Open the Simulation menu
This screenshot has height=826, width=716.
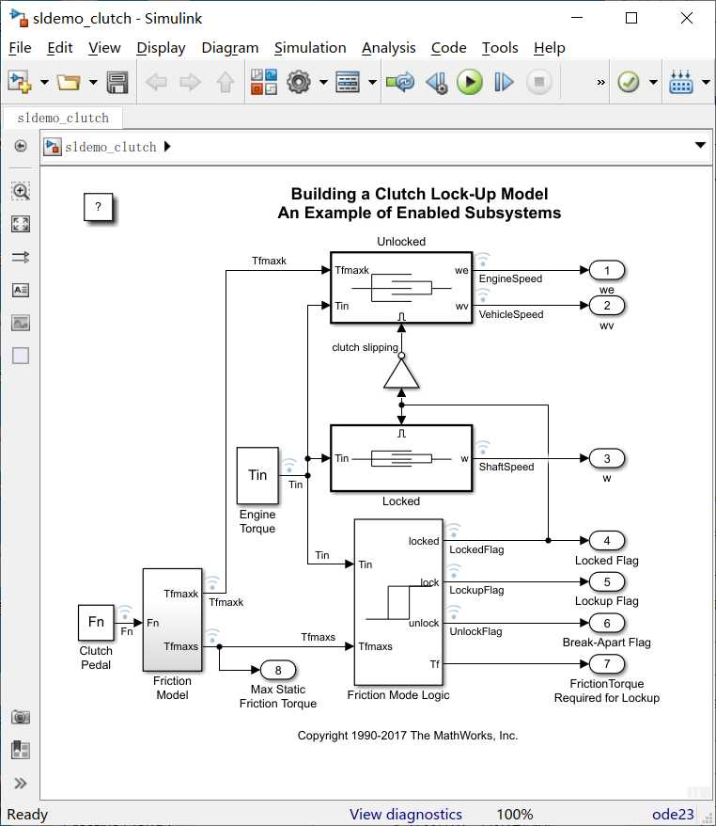pyautogui.click(x=310, y=48)
